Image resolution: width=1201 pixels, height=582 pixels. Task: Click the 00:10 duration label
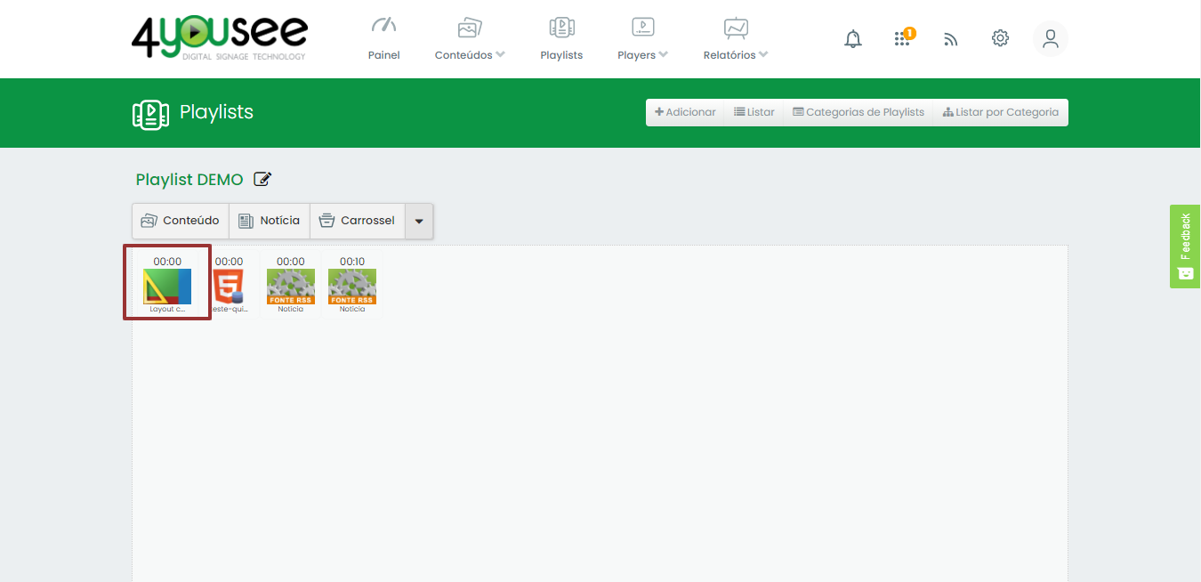click(352, 262)
